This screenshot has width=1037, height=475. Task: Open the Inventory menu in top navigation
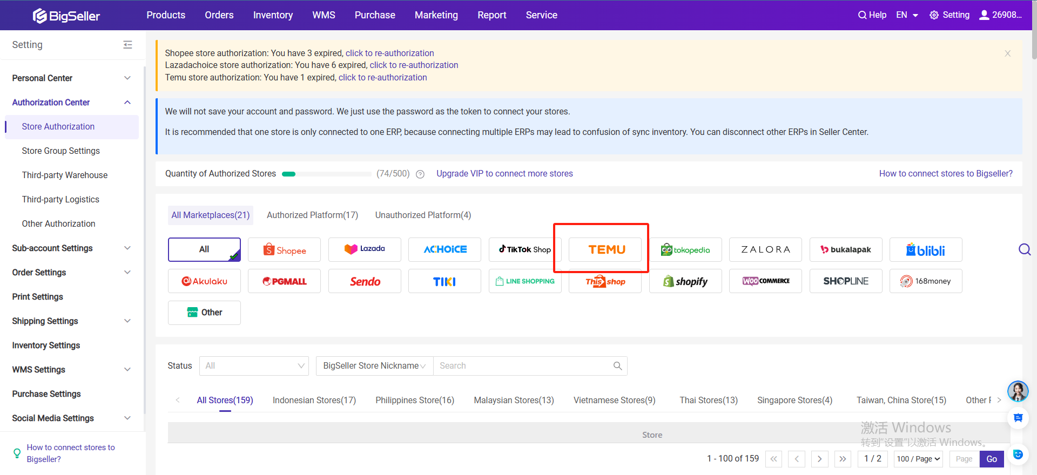tap(273, 15)
